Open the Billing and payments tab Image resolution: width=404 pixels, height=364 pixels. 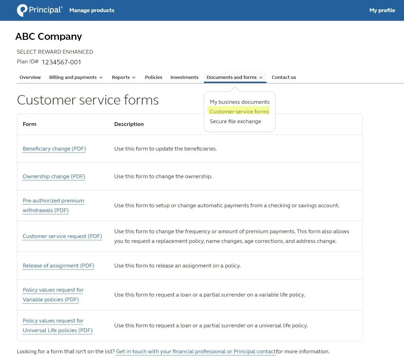click(x=73, y=77)
